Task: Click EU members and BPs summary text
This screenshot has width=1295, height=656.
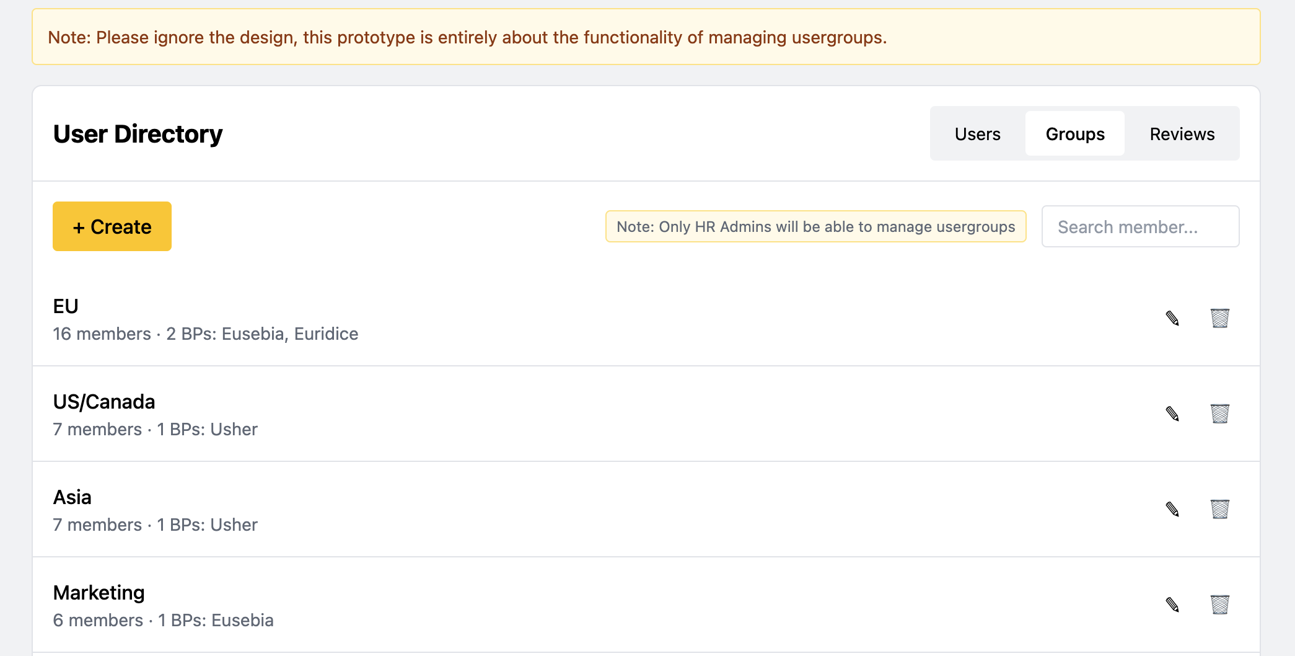Action: click(x=206, y=334)
